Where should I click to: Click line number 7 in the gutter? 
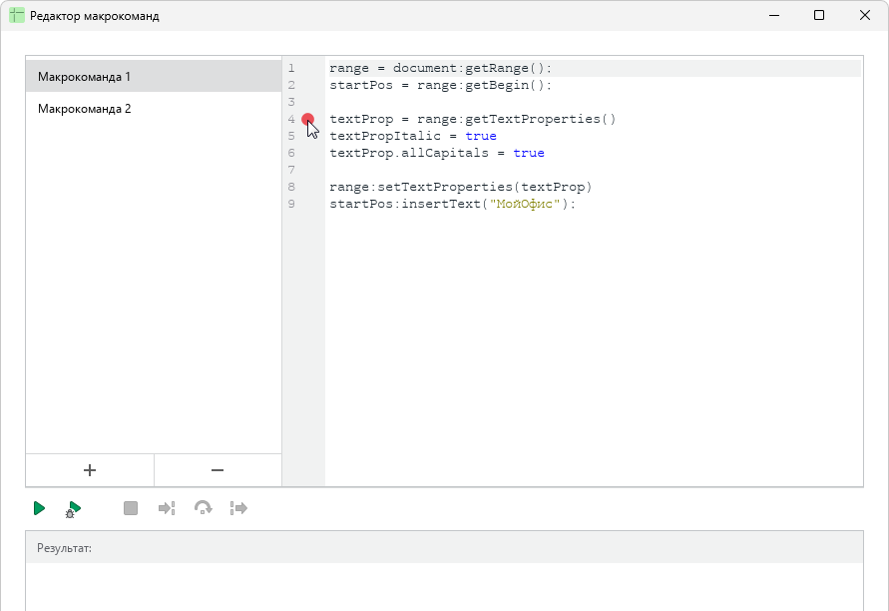pyautogui.click(x=291, y=170)
